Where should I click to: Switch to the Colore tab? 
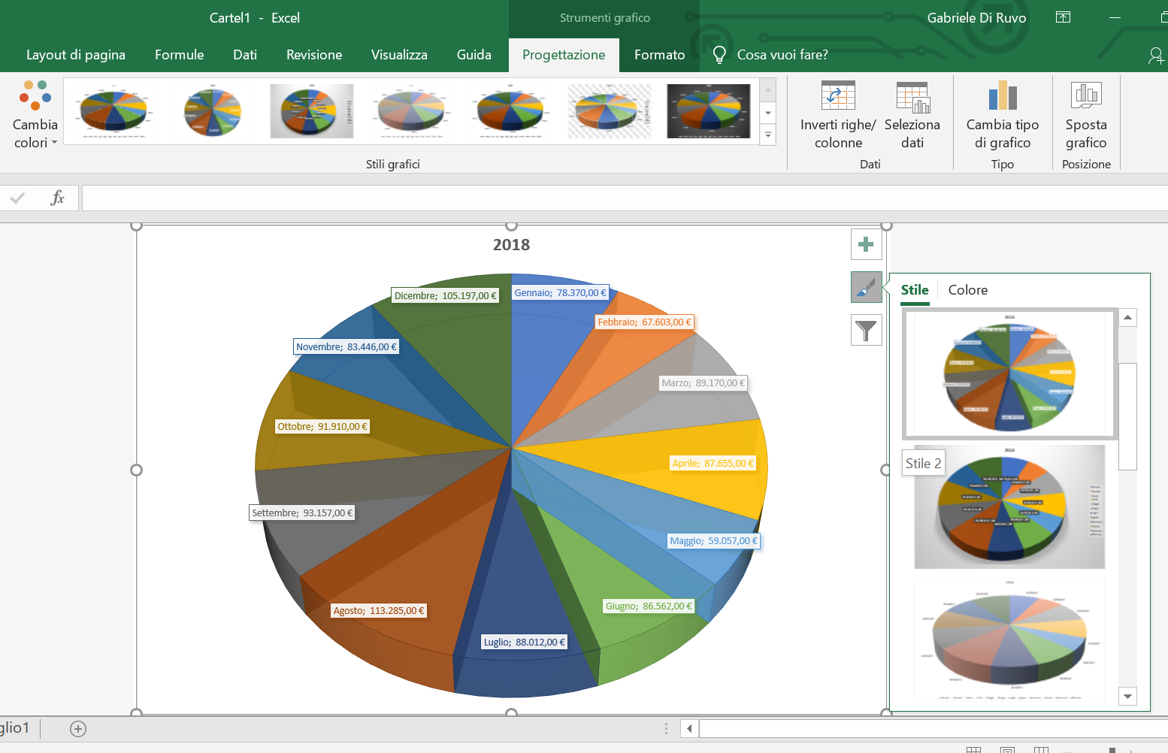tap(967, 290)
